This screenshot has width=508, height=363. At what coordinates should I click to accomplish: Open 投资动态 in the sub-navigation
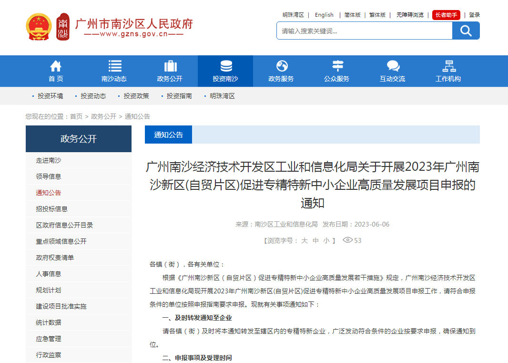(x=93, y=96)
